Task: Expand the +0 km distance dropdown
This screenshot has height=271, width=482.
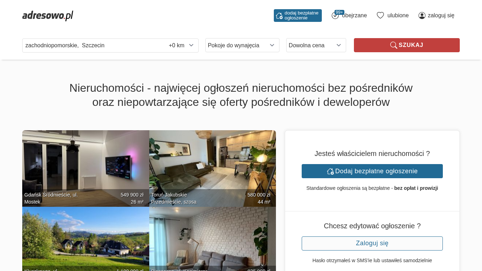Action: [181, 46]
